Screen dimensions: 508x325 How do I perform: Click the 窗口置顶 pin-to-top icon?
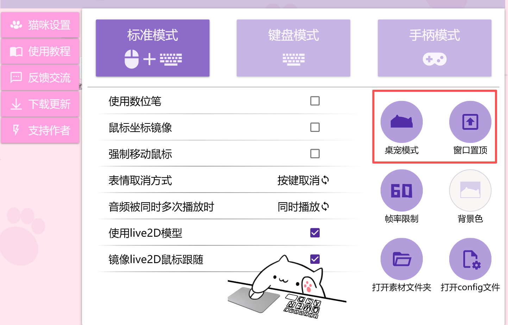pyautogui.click(x=470, y=122)
